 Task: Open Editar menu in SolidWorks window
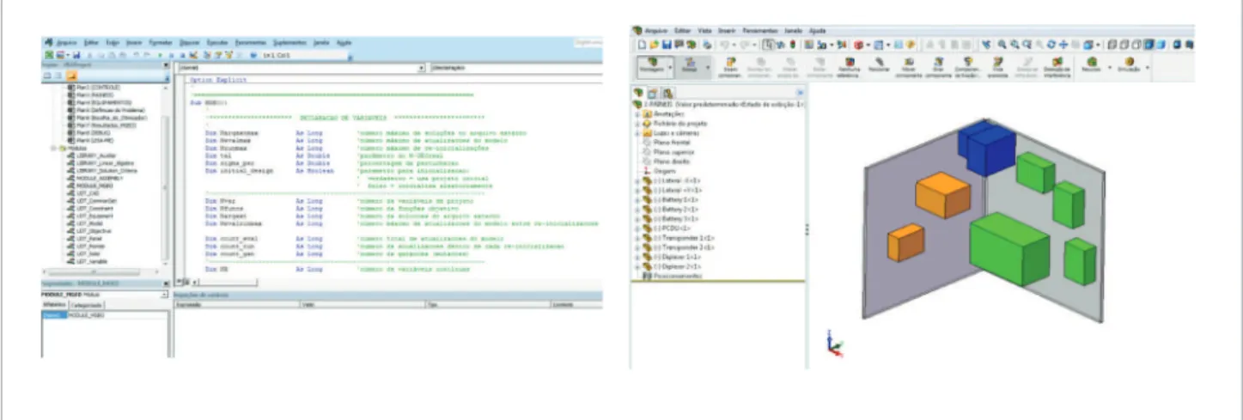[x=682, y=31]
